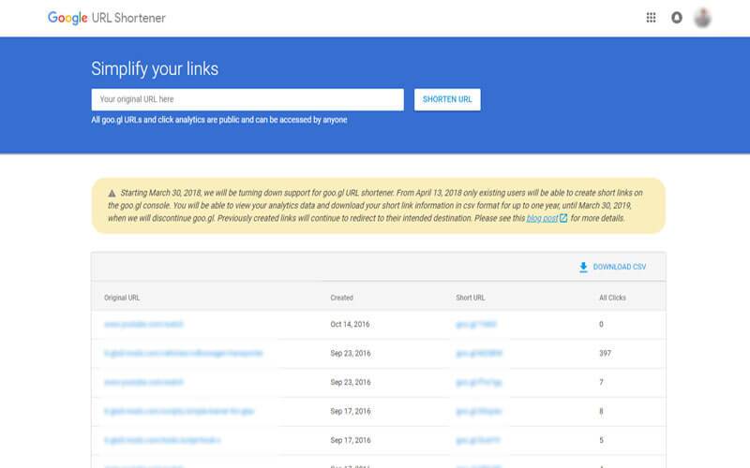
Task: Focus the original URL input field
Action: tap(247, 99)
